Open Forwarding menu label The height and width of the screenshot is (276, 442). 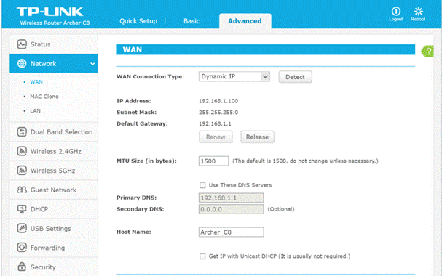tap(47, 248)
